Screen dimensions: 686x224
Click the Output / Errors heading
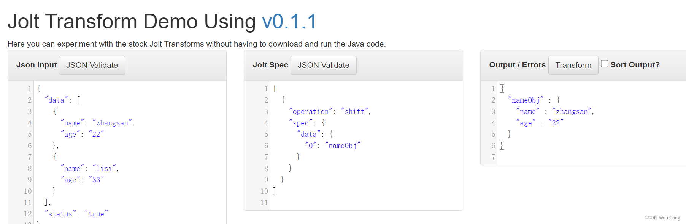pos(517,65)
